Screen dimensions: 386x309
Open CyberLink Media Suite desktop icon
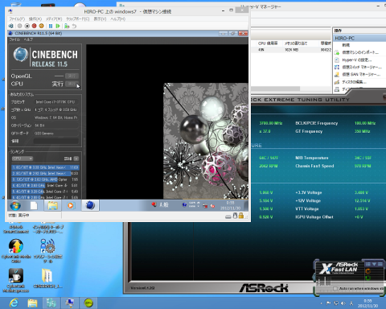(16, 249)
